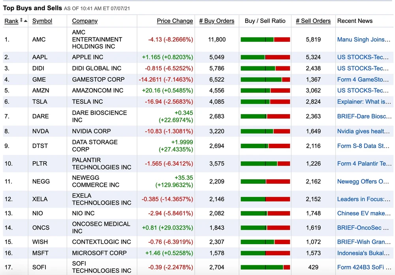Sort by Price Change column header
The height and width of the screenshot is (275, 395).
coord(175,21)
